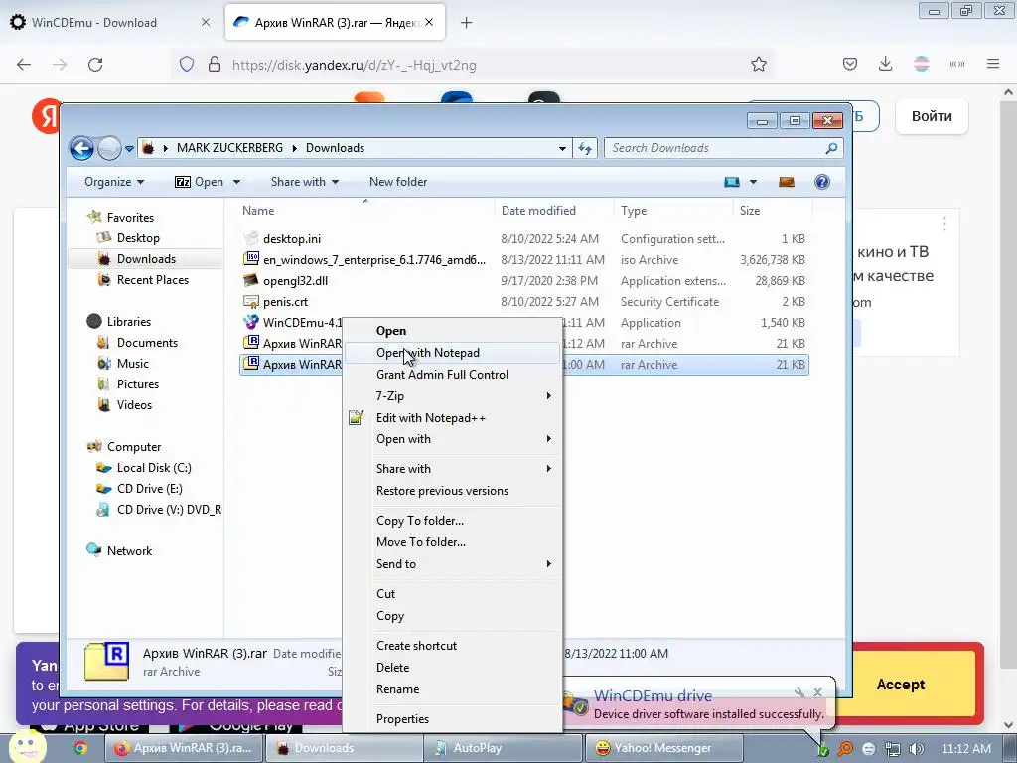
Task: Select Recent Places in navigation pane
Action: click(152, 279)
